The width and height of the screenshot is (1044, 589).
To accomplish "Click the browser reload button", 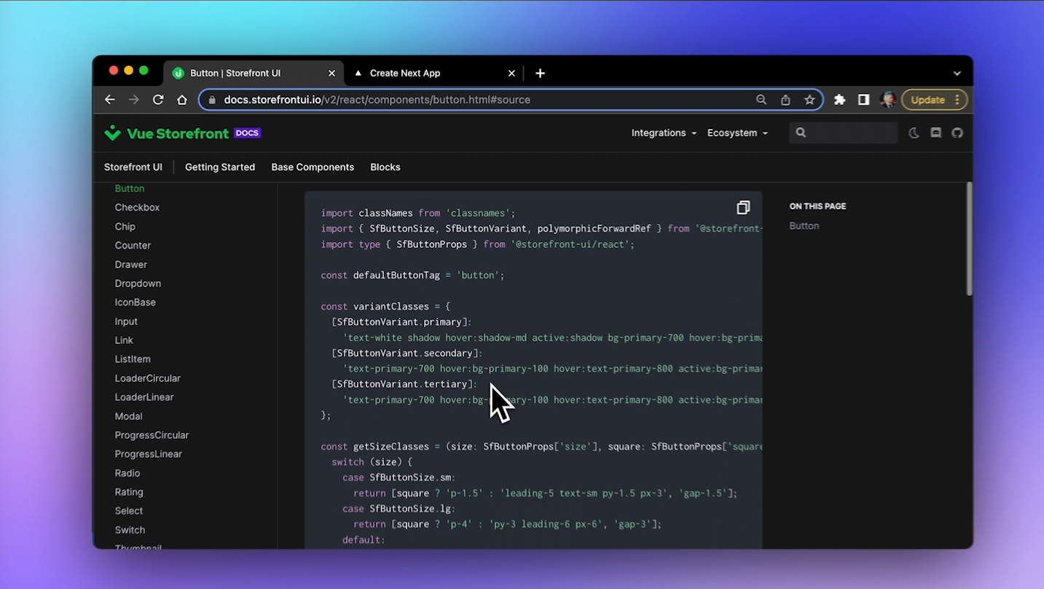I will (158, 100).
